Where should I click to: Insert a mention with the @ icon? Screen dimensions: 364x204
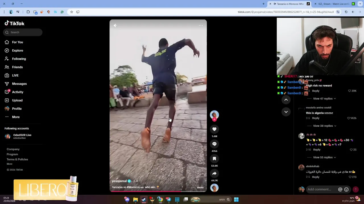point(340,189)
